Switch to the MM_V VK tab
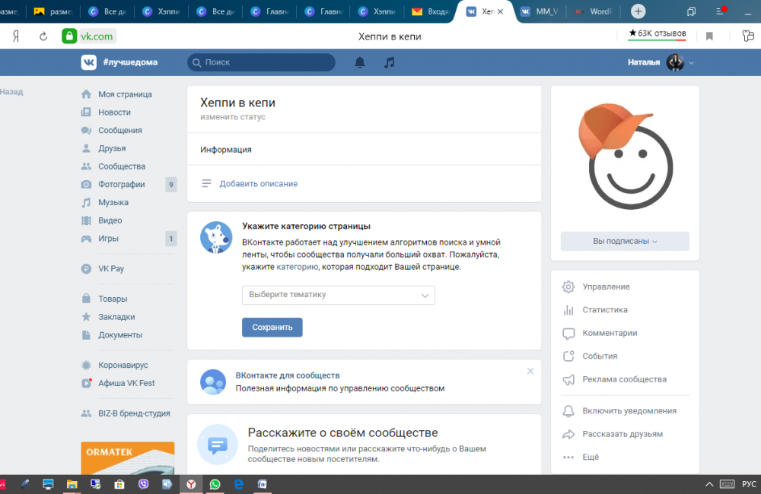Screen dimensions: 761x494 coord(540,11)
